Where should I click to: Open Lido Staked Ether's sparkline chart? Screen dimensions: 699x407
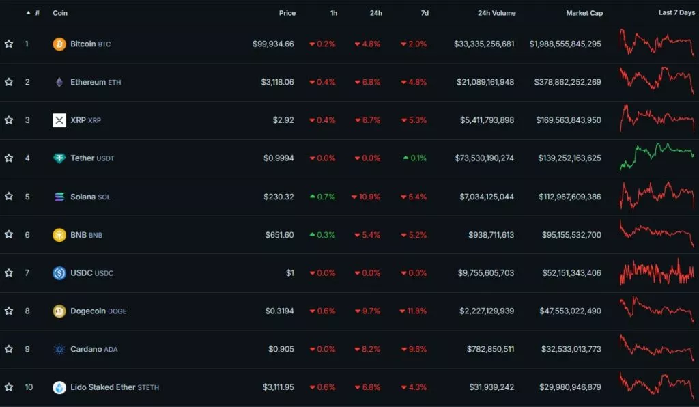(657, 386)
